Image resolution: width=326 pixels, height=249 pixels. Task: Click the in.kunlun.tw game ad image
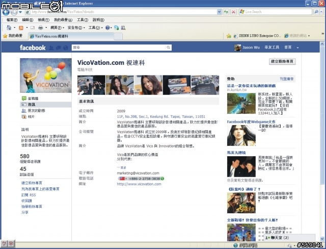[241, 103]
